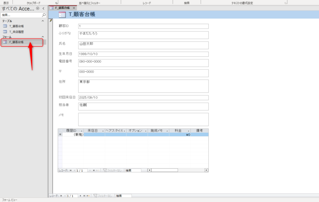Click the form icon beside the T_顧客台帳 header
The width and height of the screenshot is (319, 202).
(x=62, y=14)
